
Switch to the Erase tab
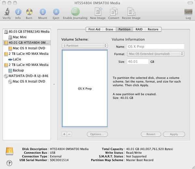click(x=109, y=29)
